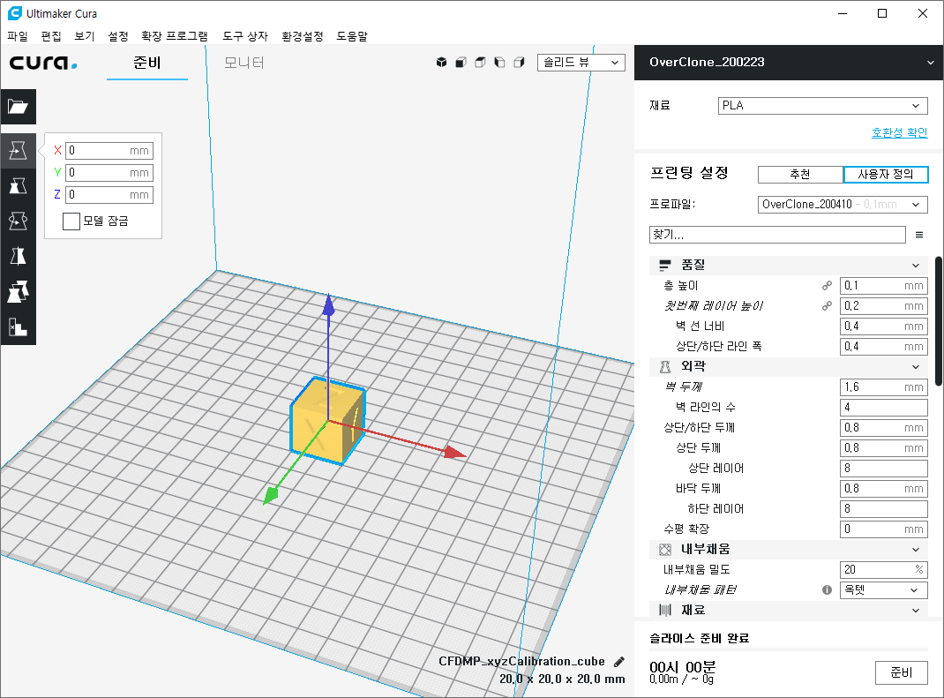Switch to the 준비 tab
The width and height of the screenshot is (944, 698).
click(x=147, y=63)
